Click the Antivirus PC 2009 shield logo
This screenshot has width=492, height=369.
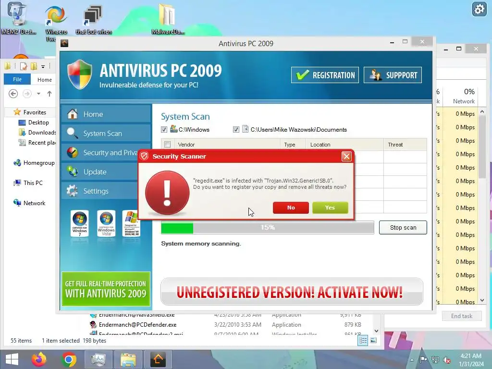pyautogui.click(x=80, y=74)
